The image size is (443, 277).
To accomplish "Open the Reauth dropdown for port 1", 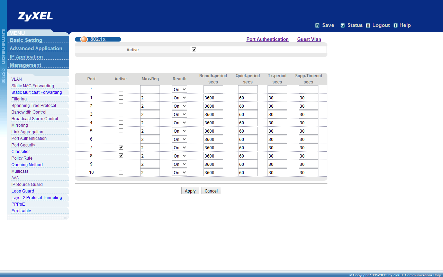I will pyautogui.click(x=180, y=98).
